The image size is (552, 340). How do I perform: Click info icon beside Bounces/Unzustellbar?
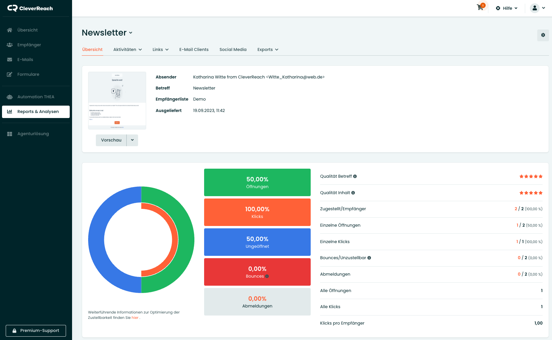coord(369,258)
